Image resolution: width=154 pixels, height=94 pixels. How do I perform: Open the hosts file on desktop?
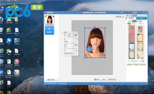pyautogui.click(x=9, y=84)
